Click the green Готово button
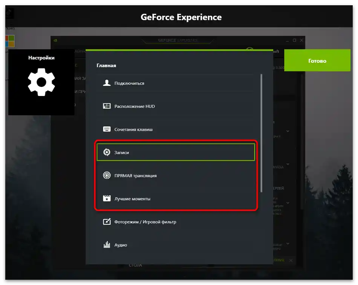 click(317, 61)
